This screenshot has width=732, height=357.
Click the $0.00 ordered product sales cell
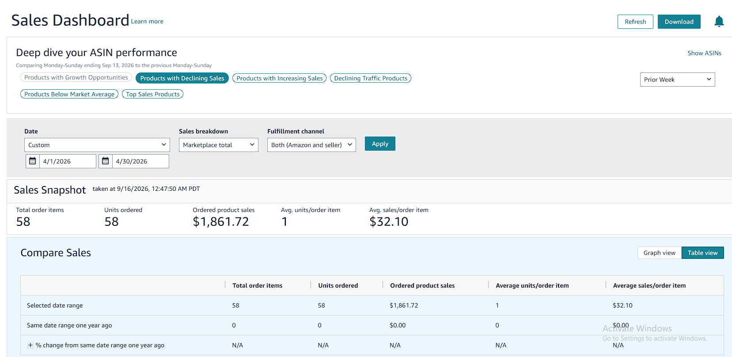(398, 325)
